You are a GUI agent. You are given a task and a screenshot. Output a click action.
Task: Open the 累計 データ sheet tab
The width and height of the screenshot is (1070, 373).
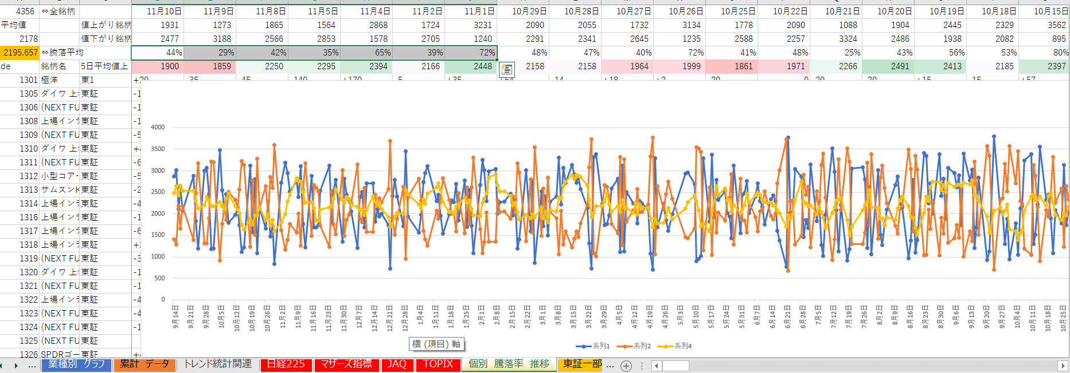(145, 364)
